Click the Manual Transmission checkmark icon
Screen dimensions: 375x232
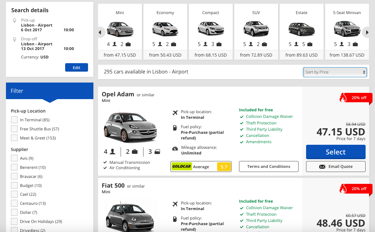coord(105,162)
